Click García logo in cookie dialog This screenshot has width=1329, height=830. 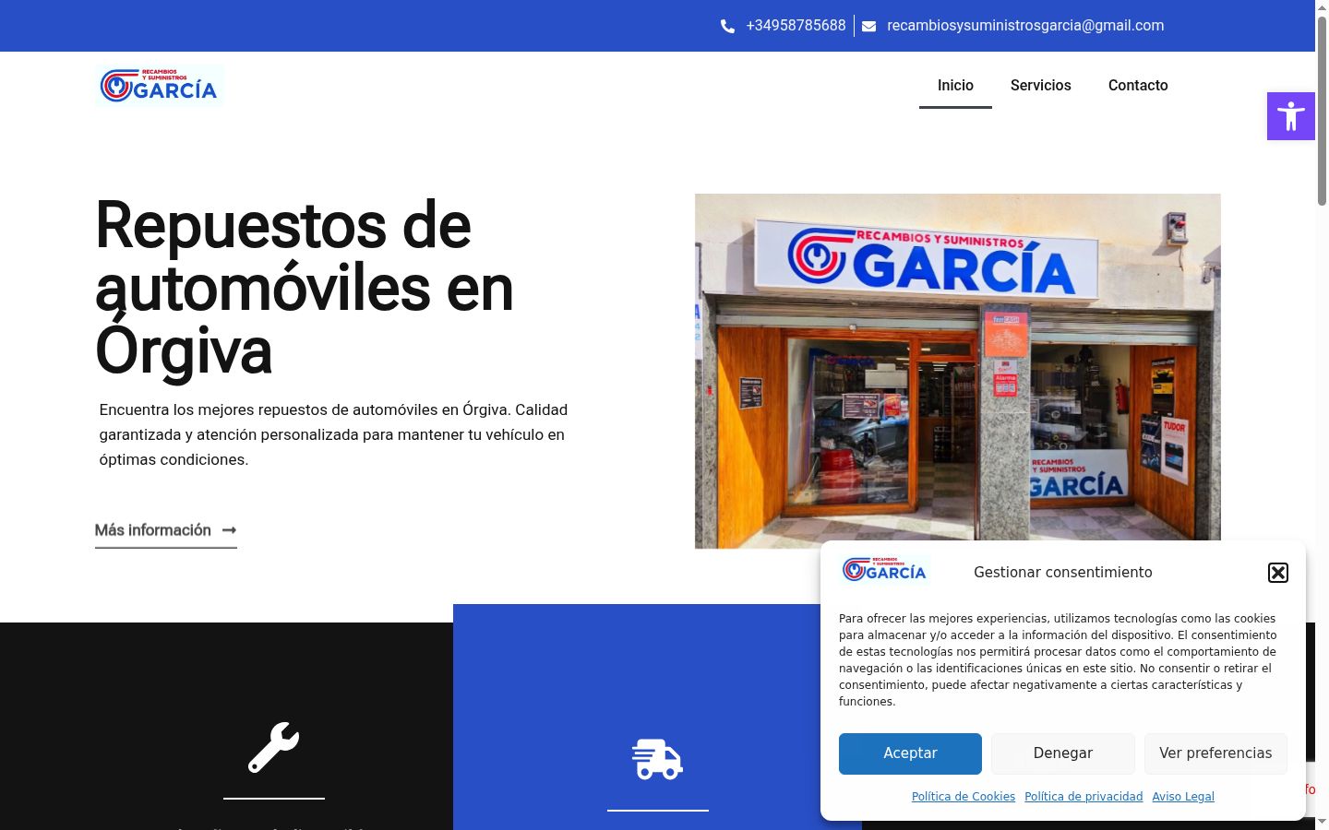pyautogui.click(x=884, y=571)
